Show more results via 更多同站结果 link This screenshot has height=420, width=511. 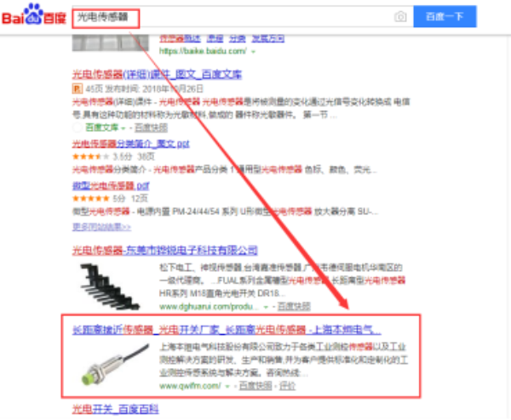101,226
